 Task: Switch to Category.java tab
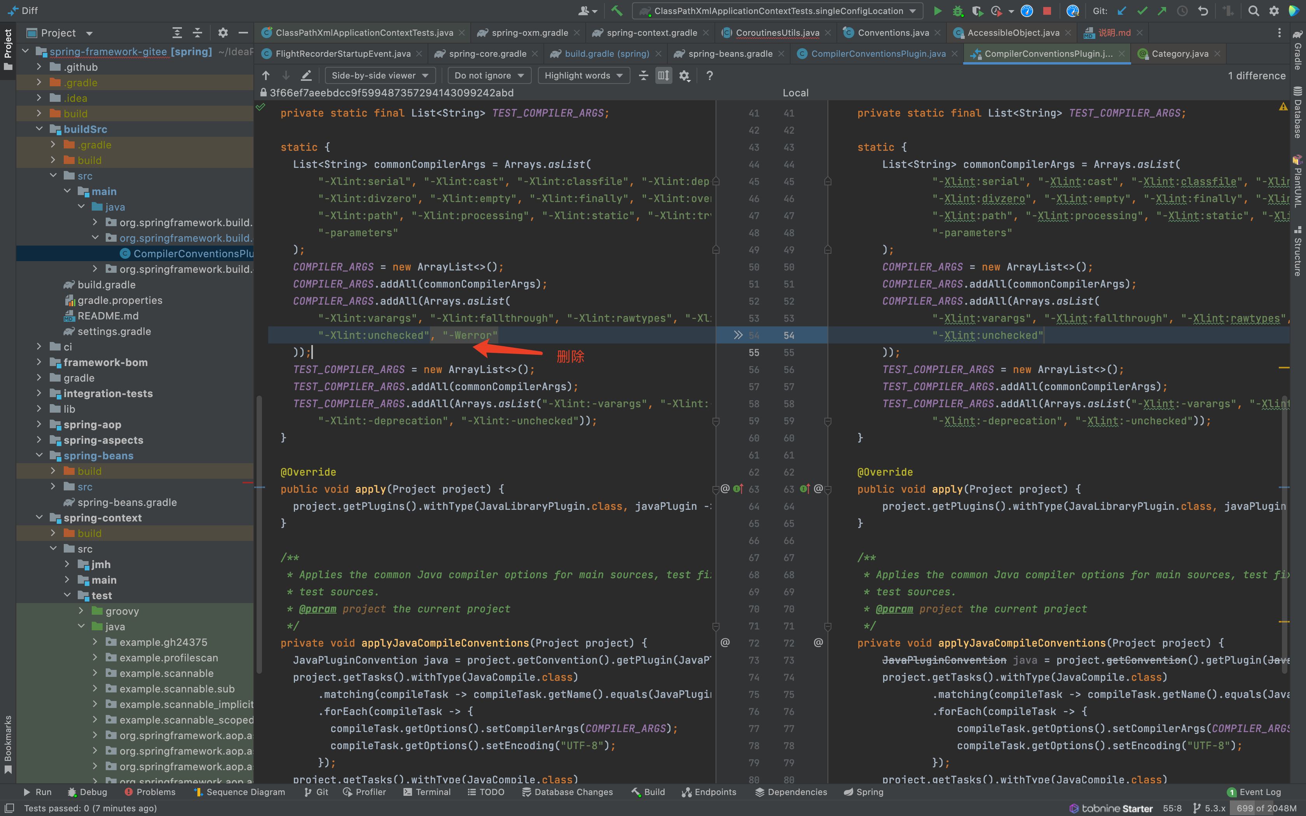(1179, 54)
